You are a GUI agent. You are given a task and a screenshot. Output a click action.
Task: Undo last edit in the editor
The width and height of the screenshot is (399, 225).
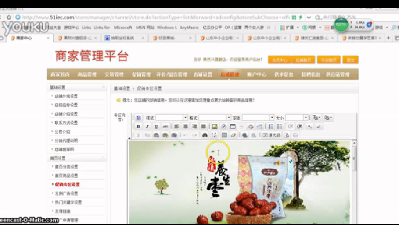point(186,135)
